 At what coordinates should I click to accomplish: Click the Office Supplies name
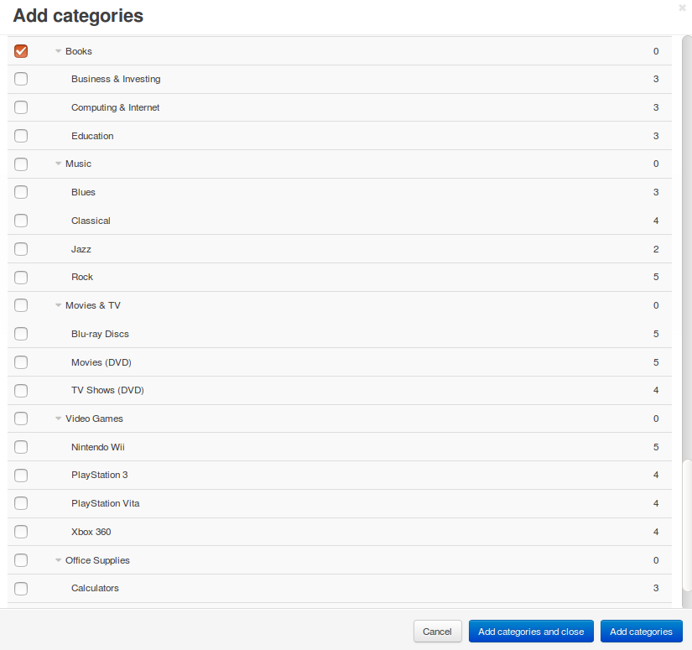pos(97,560)
